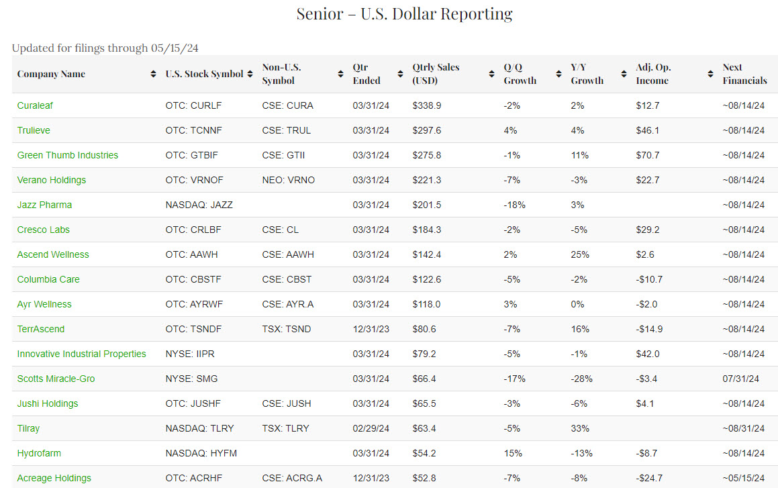Click Green Thumb Industries link
The width and height of the screenshot is (778, 488).
[x=67, y=155]
